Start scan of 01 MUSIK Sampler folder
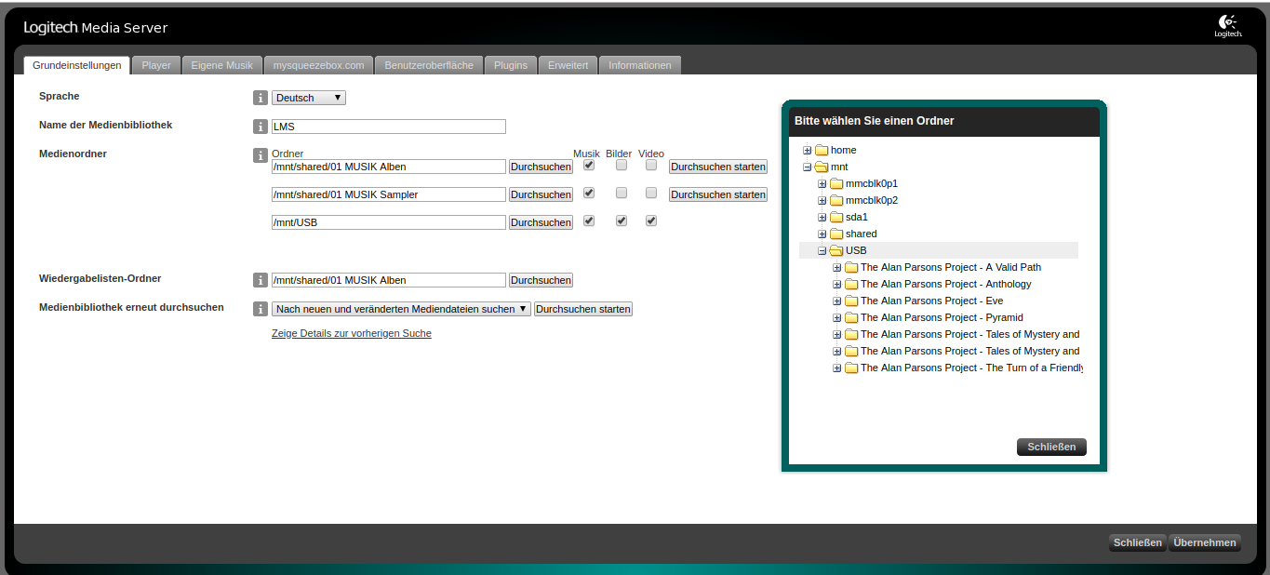Screen dimensions: 1270x575 point(718,194)
